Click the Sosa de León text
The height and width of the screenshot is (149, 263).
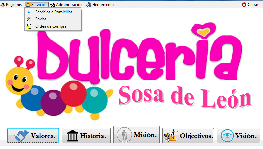[185, 98]
